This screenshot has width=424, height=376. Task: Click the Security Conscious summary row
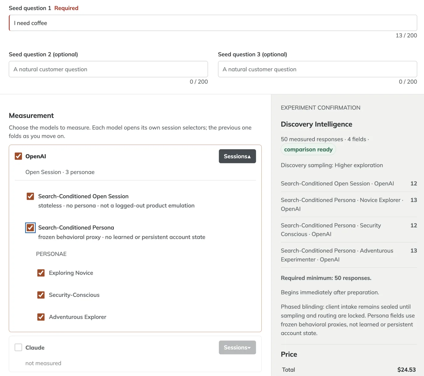pyautogui.click(x=349, y=230)
